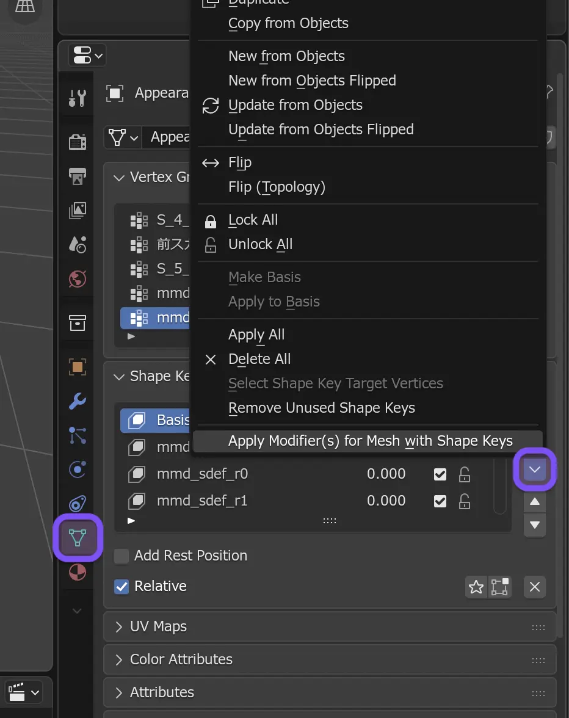Toggle shape key edit mode icon
Viewport: 569px width, 718px height.
499,587
